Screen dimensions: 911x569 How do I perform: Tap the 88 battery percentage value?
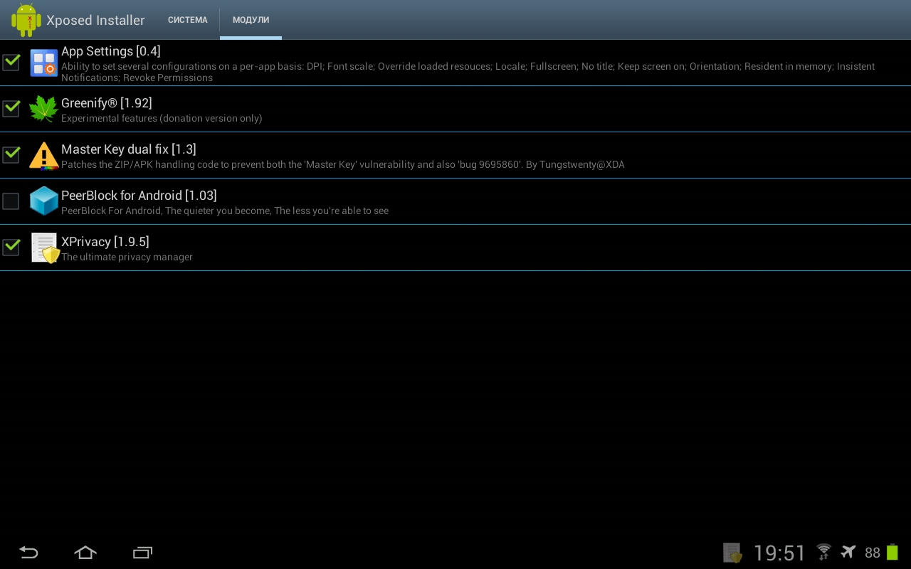click(873, 553)
